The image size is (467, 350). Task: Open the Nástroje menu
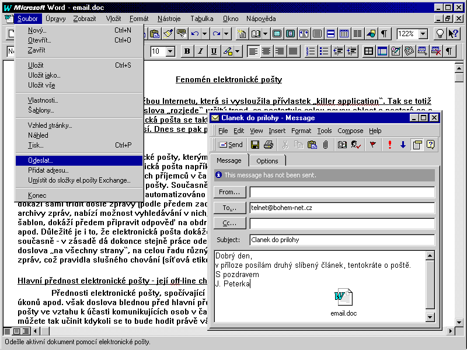[169, 19]
